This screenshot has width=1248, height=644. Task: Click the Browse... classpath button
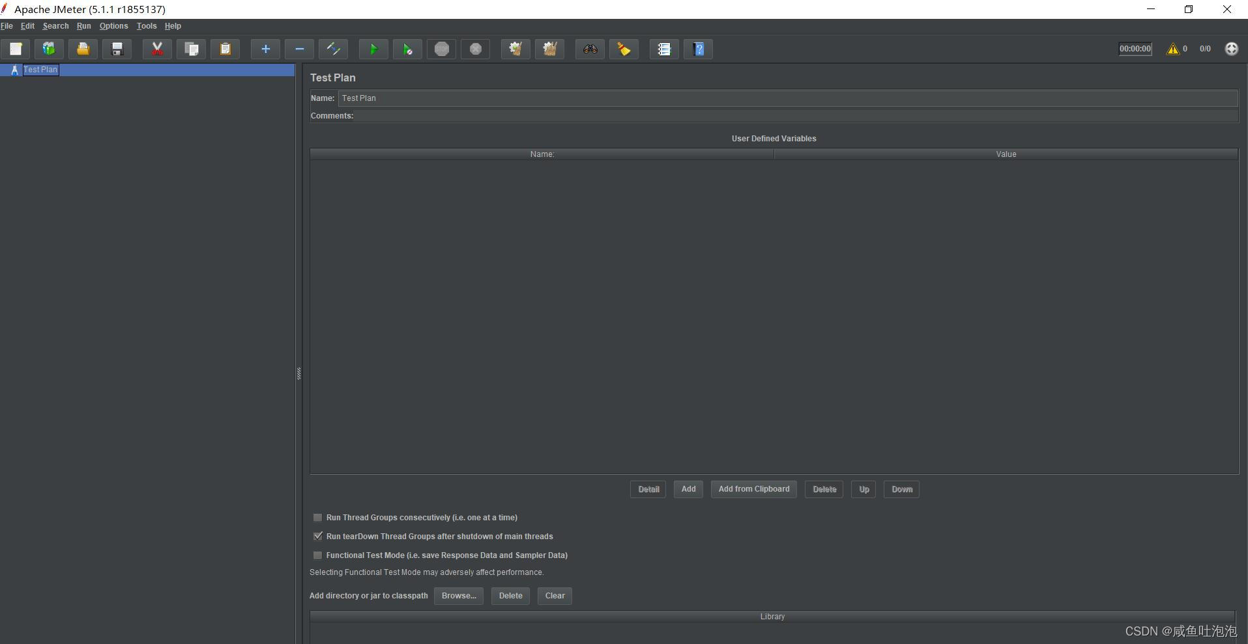[459, 596]
